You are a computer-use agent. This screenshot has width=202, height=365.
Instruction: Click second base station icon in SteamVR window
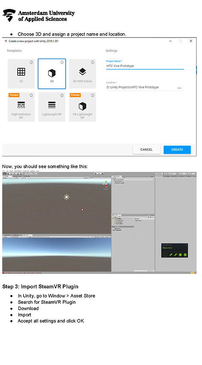coord(185,255)
